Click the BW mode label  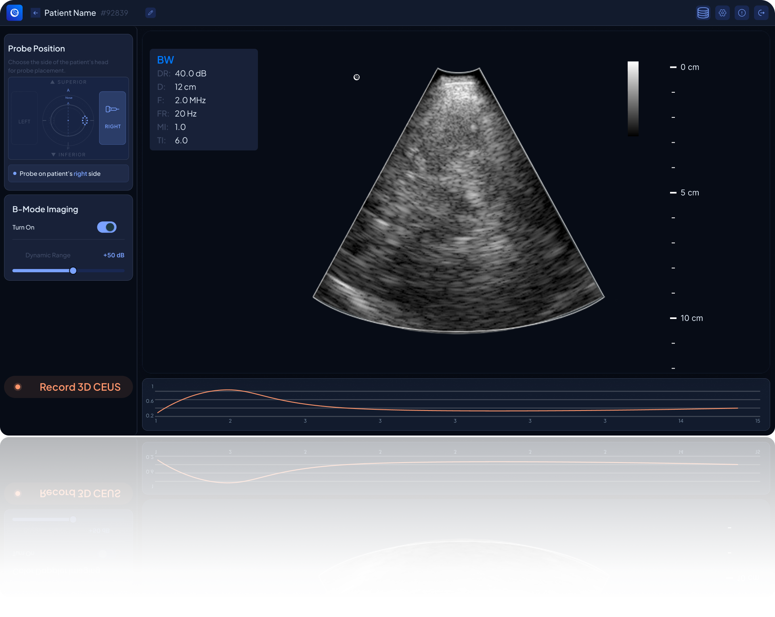tap(165, 60)
